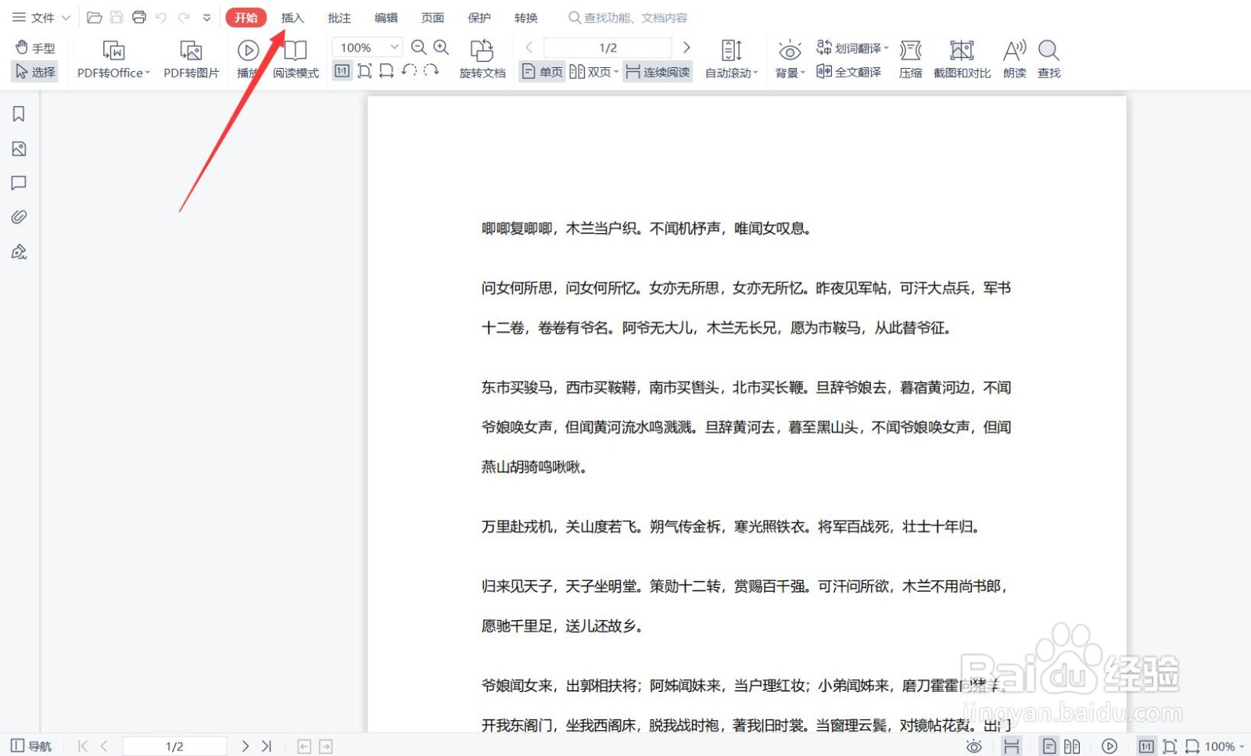Click the 查找 find icon
This screenshot has width=1251, height=756.
coord(1048,59)
